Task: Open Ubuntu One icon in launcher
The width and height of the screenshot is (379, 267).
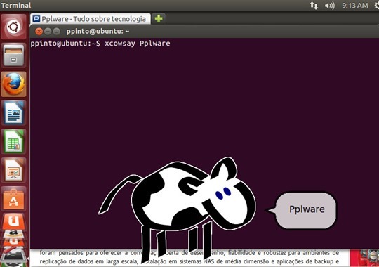Action: point(13,221)
